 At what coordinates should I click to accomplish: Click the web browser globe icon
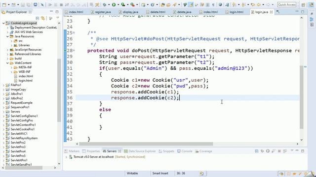click(220, 4)
